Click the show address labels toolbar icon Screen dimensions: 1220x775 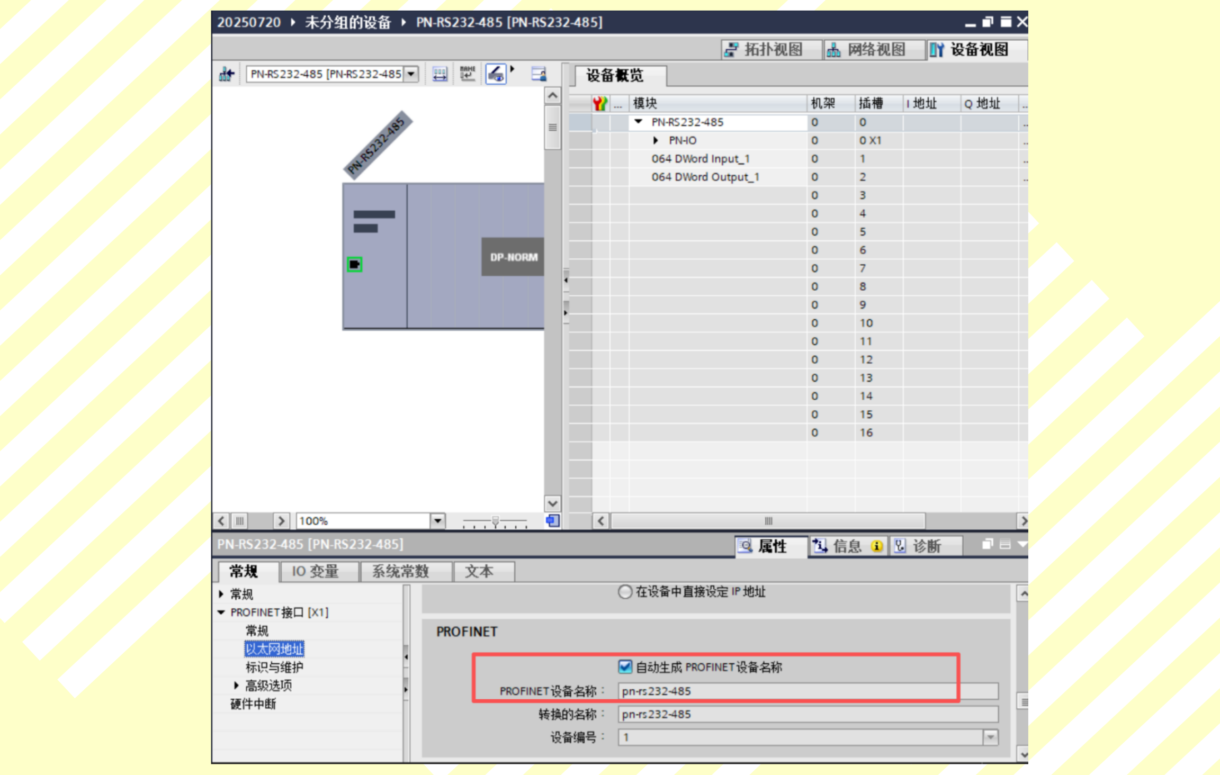coord(439,74)
